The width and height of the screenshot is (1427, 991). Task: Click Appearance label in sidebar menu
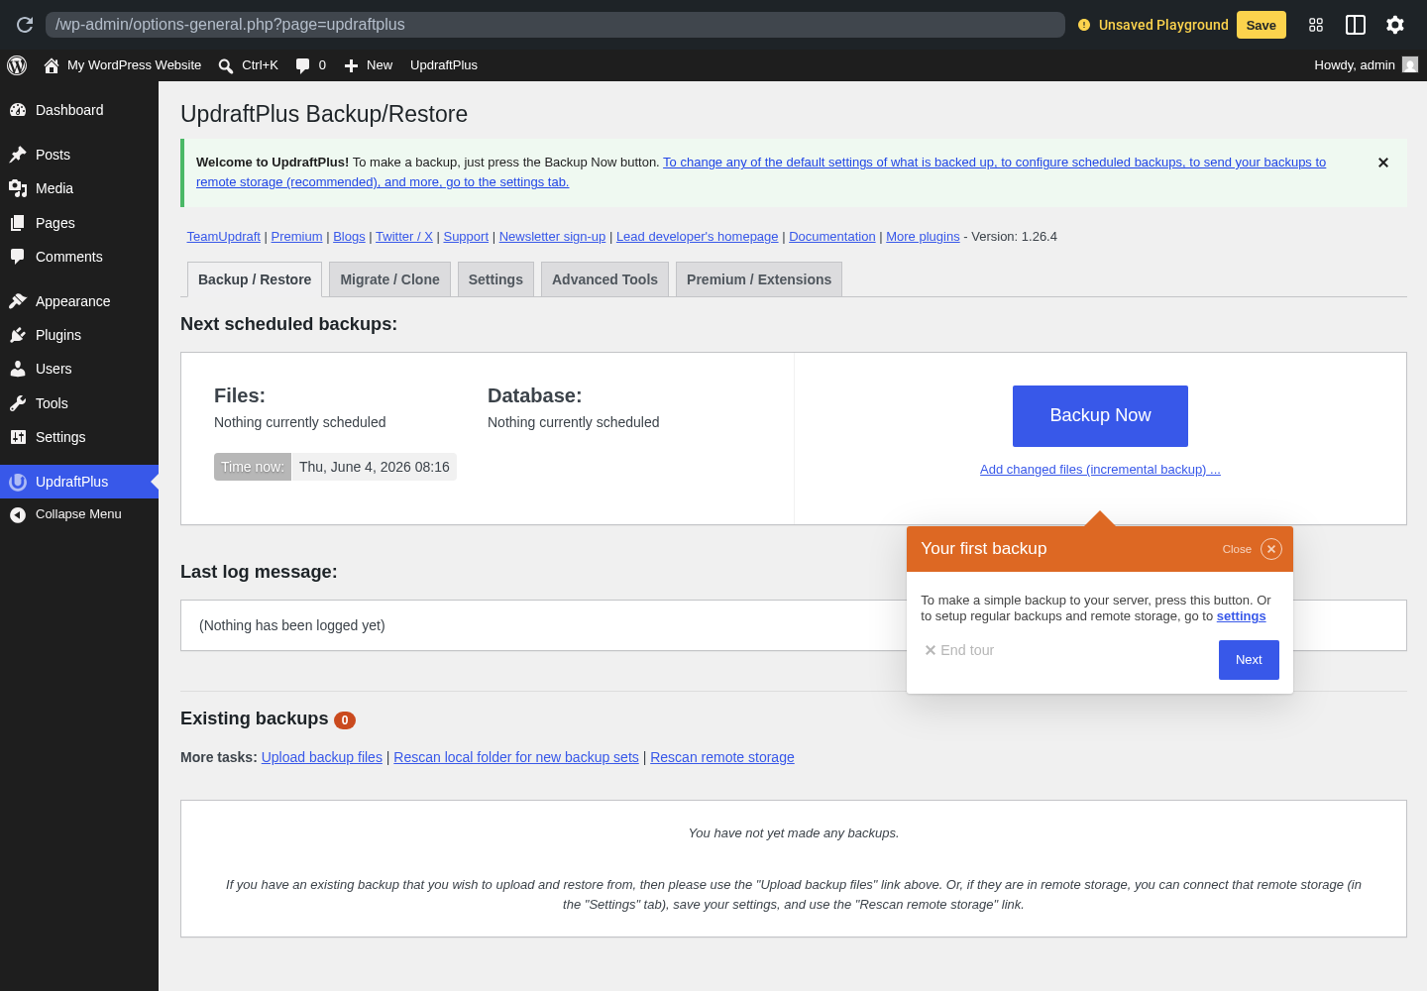pyautogui.click(x=73, y=301)
